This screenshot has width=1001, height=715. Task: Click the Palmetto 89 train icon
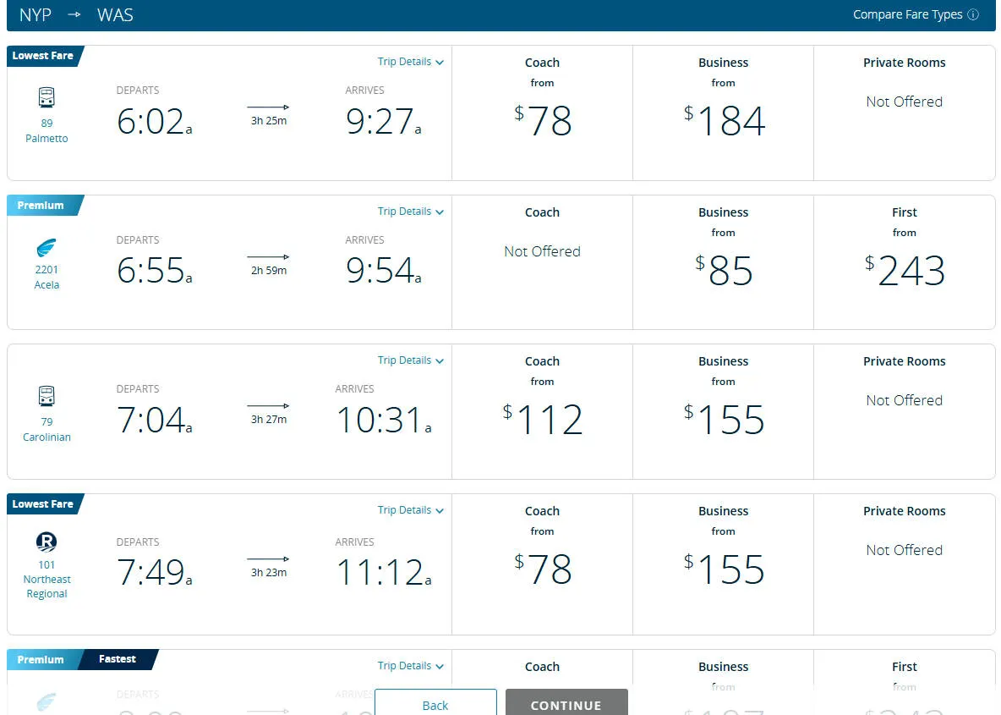[x=46, y=98]
